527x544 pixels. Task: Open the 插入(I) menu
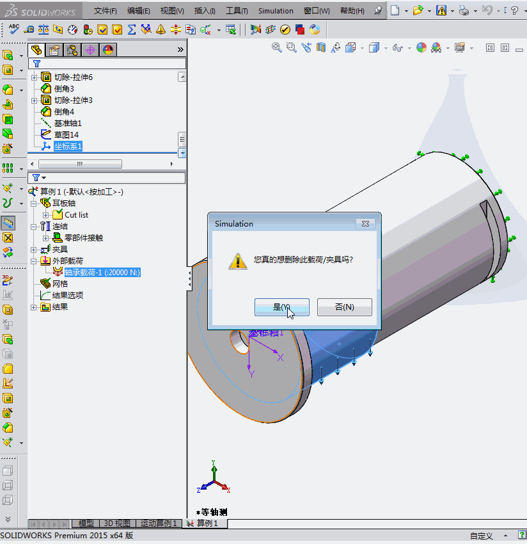[205, 11]
